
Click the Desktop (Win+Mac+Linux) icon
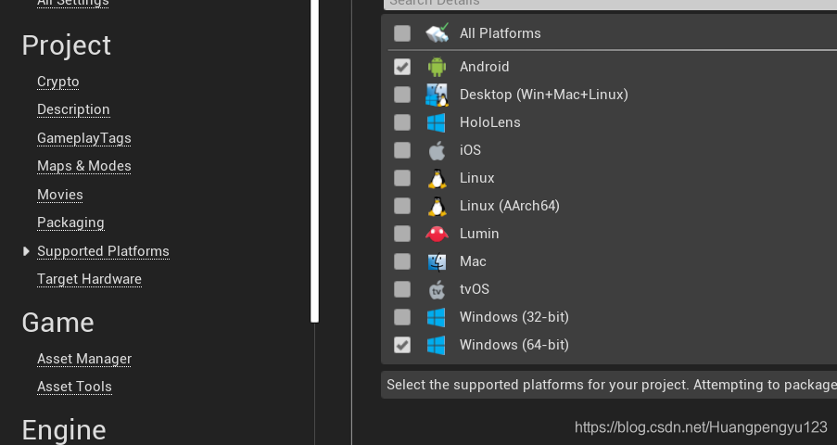click(x=437, y=95)
